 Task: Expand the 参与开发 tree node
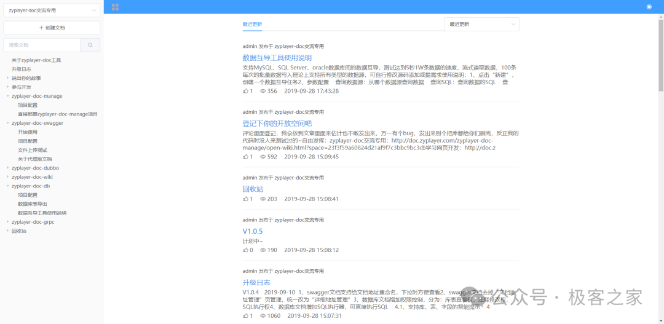tap(7, 87)
